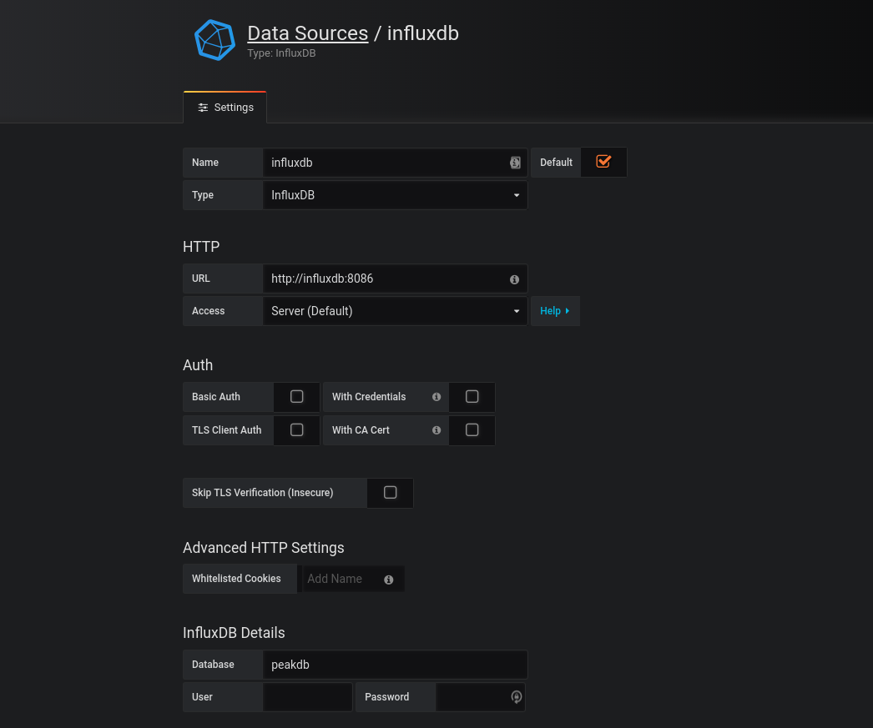Uncheck the Default data source checkbox

(x=603, y=162)
